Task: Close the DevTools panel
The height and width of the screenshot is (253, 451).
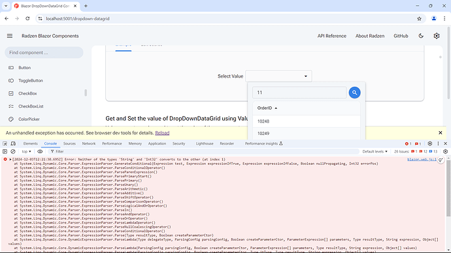Action: (446, 143)
